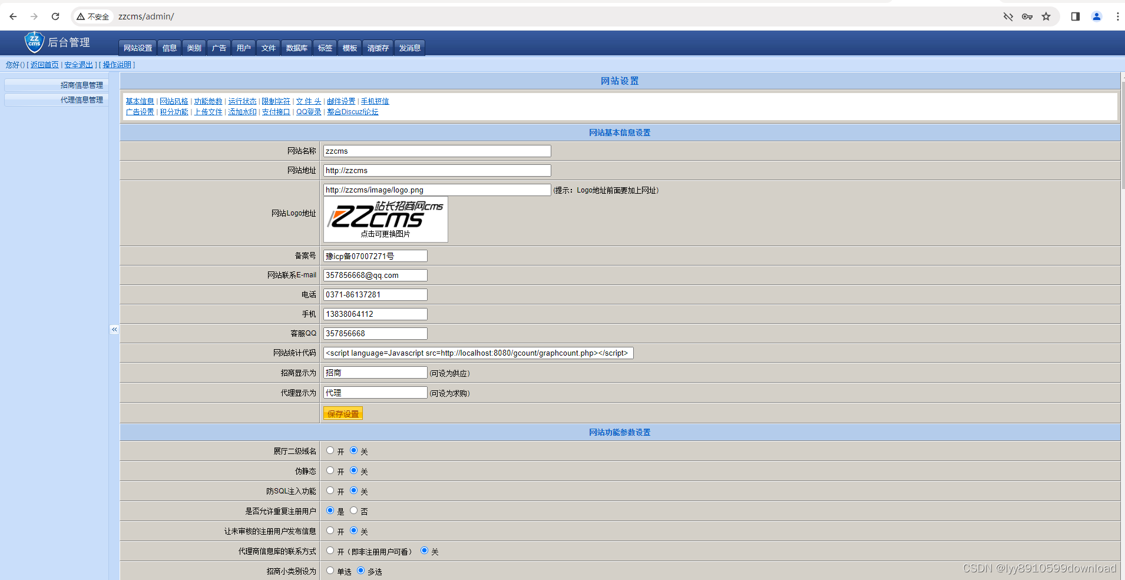Open the 积分功能 link
Viewport: 1125px width, 580px height.
coord(174,112)
